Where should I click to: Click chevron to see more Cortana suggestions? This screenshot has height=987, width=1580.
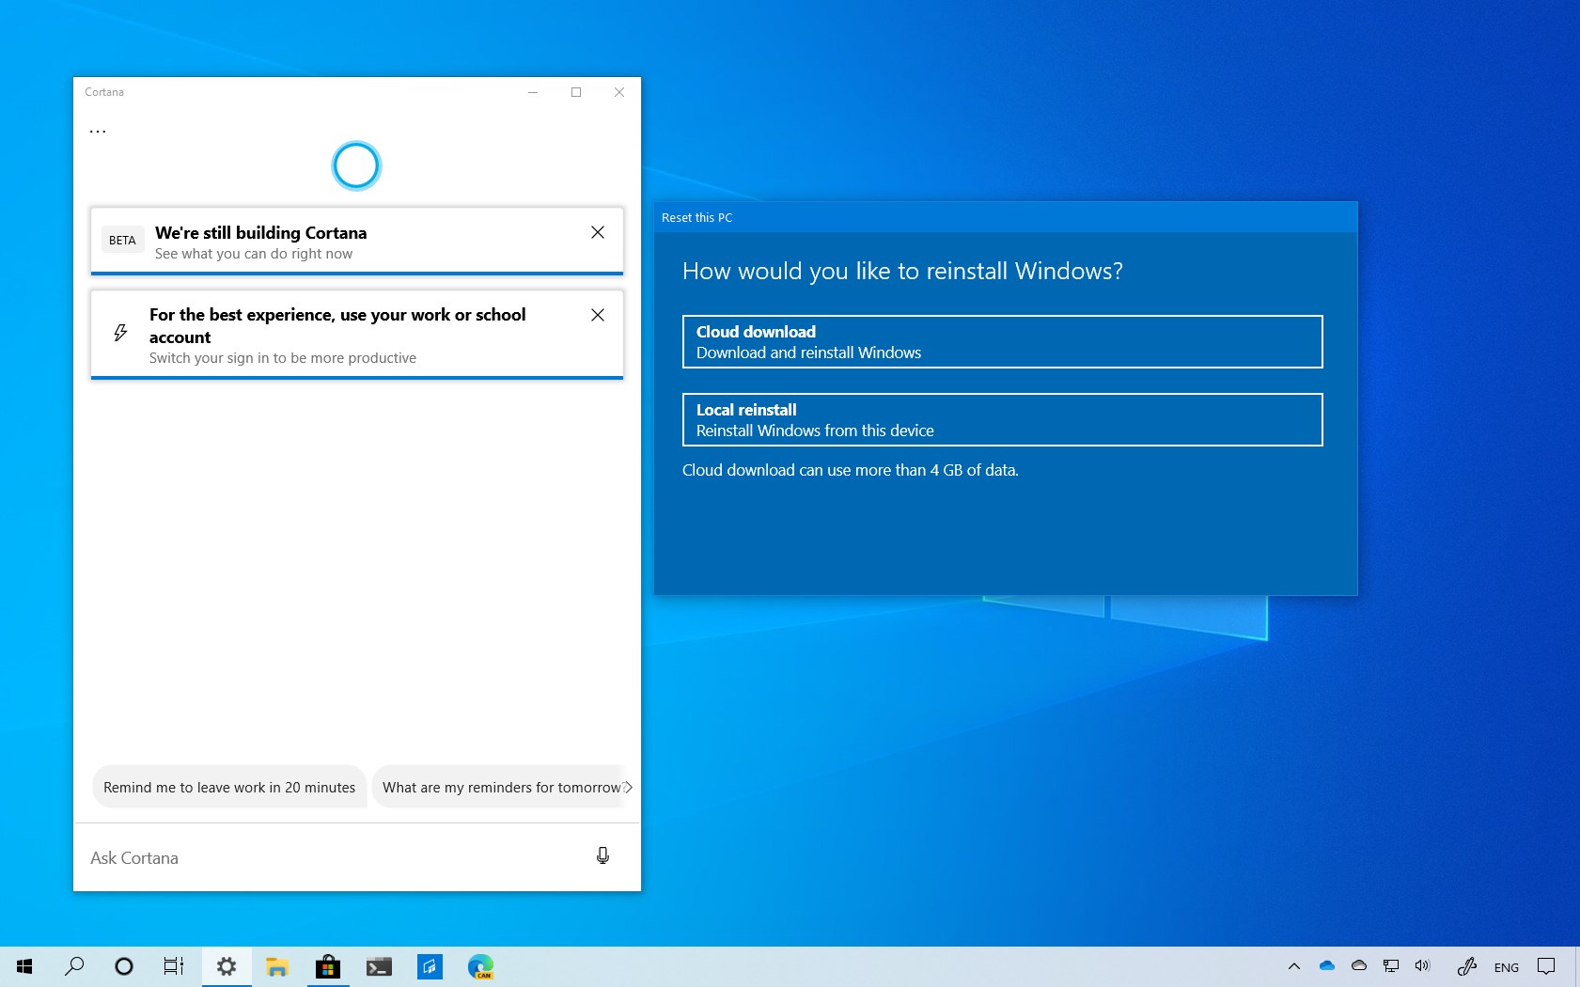[x=628, y=787]
